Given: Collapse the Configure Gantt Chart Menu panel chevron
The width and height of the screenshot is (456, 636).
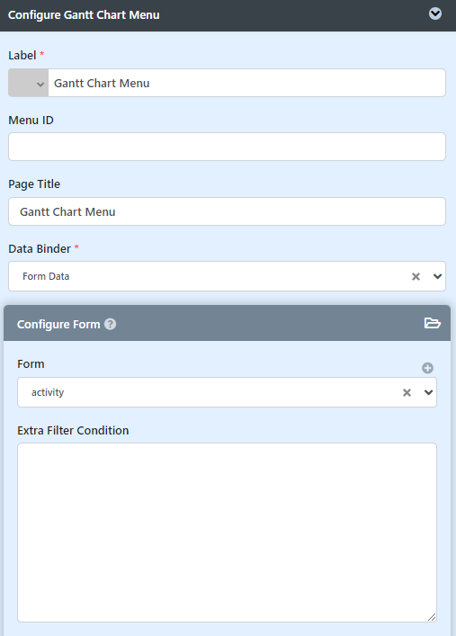Looking at the screenshot, I should click(x=435, y=13).
